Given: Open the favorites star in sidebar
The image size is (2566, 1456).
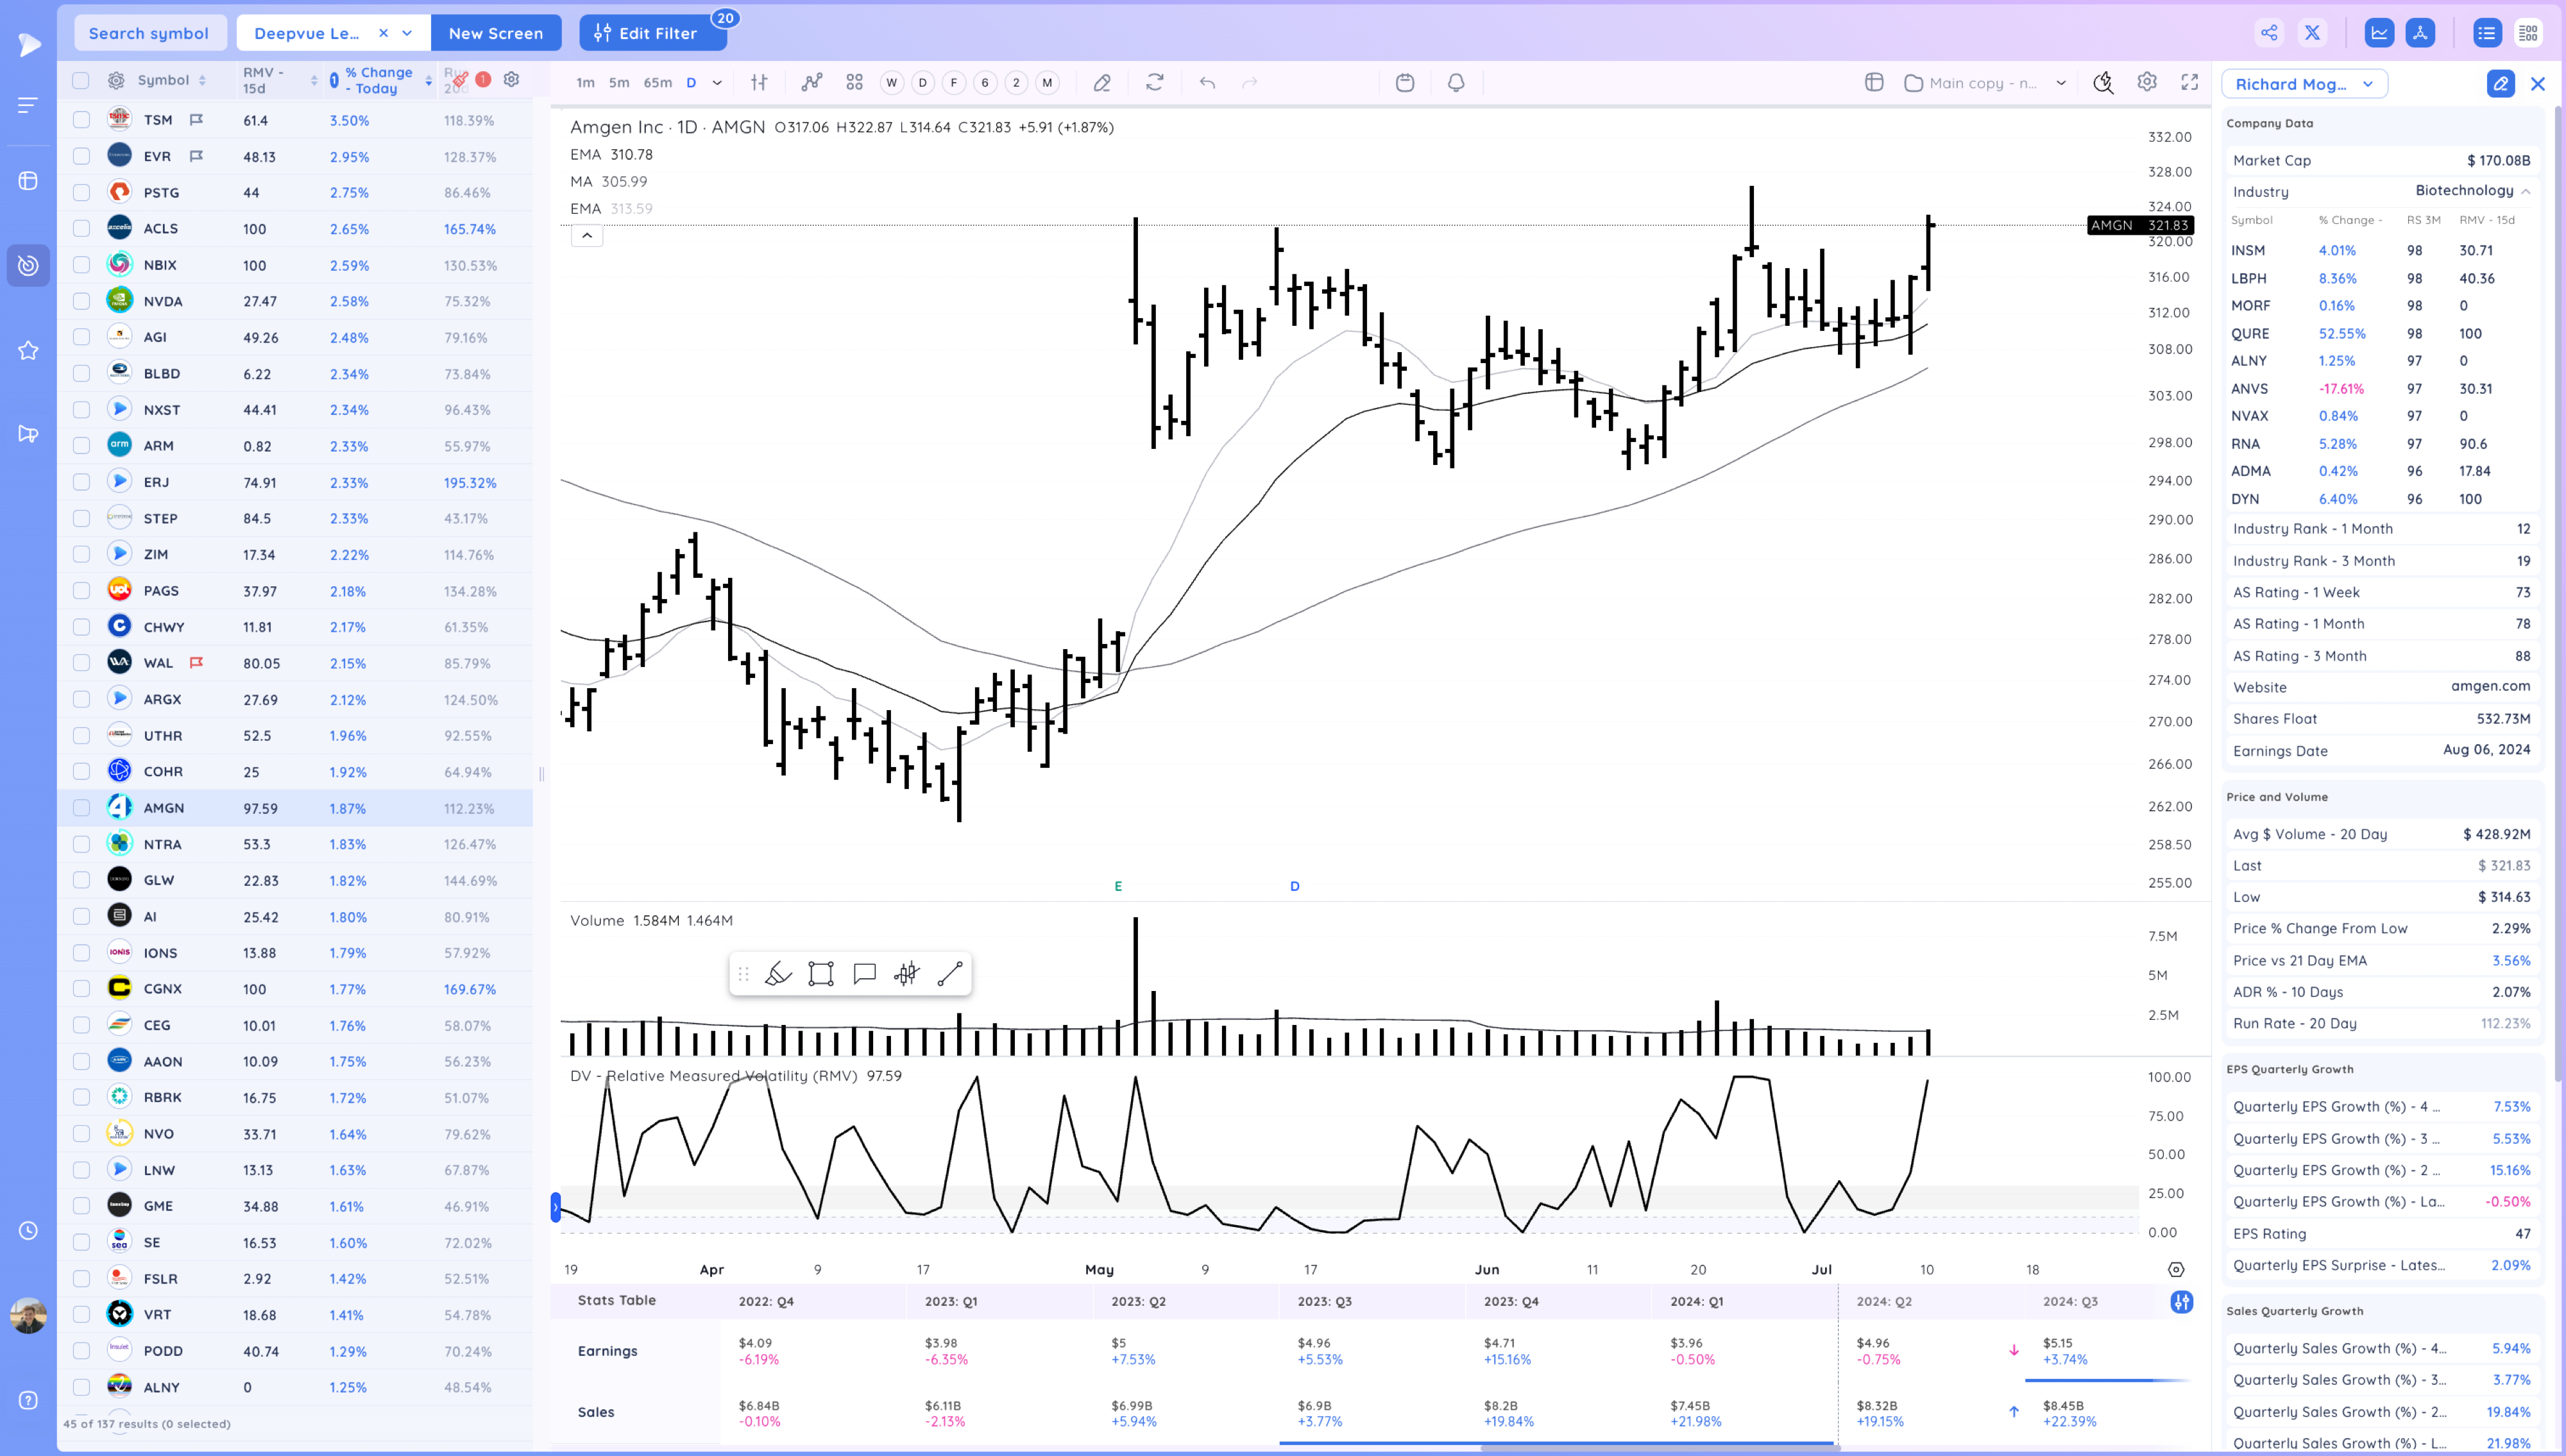Looking at the screenshot, I should 28,350.
